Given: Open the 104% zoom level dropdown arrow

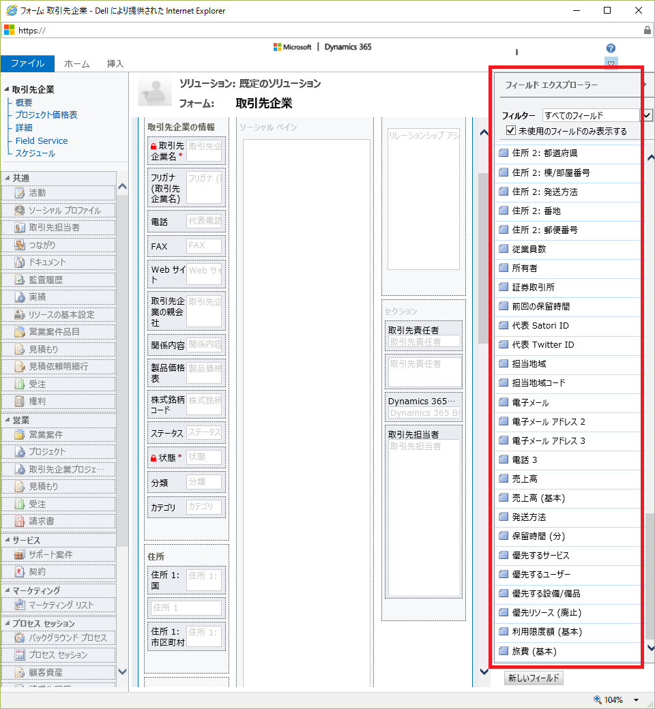Looking at the screenshot, I should tap(636, 700).
